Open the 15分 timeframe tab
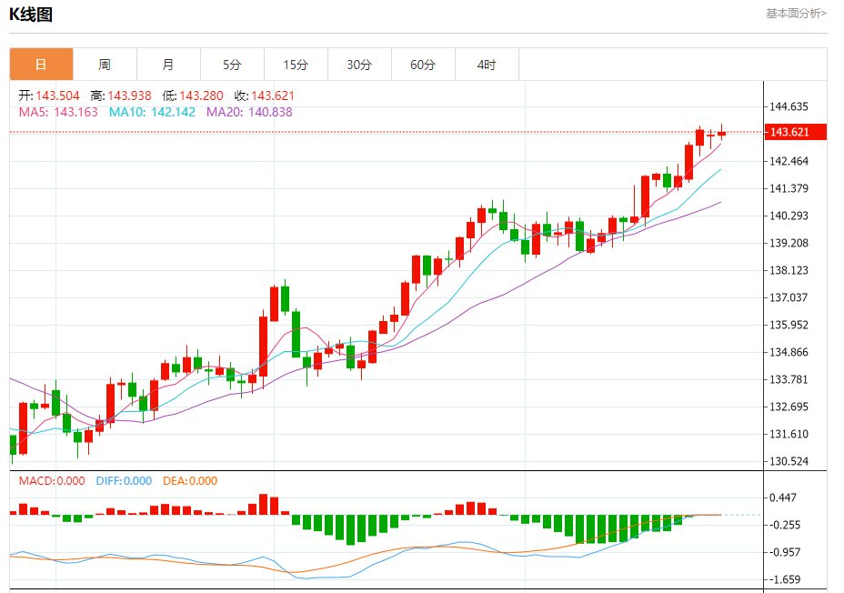The width and height of the screenshot is (844, 593). click(296, 65)
